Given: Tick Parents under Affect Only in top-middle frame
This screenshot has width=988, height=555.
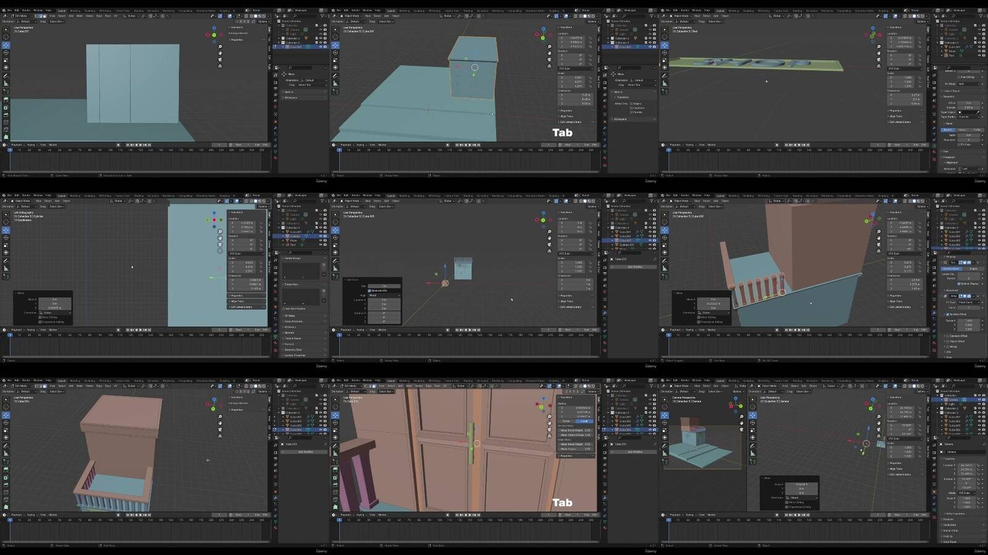Looking at the screenshot, I should (x=632, y=112).
